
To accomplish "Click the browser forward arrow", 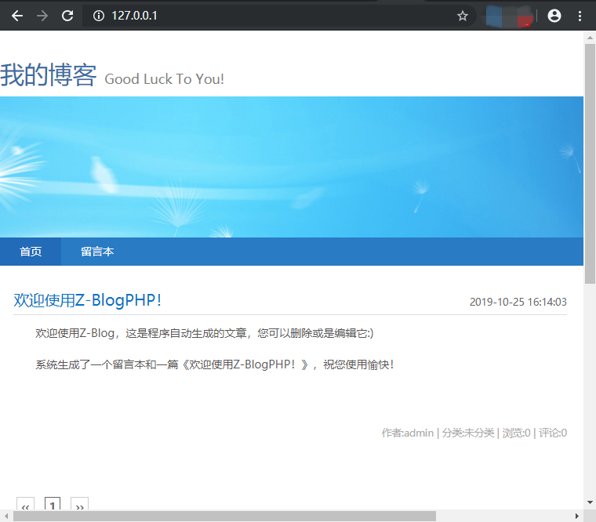I will click(x=42, y=16).
